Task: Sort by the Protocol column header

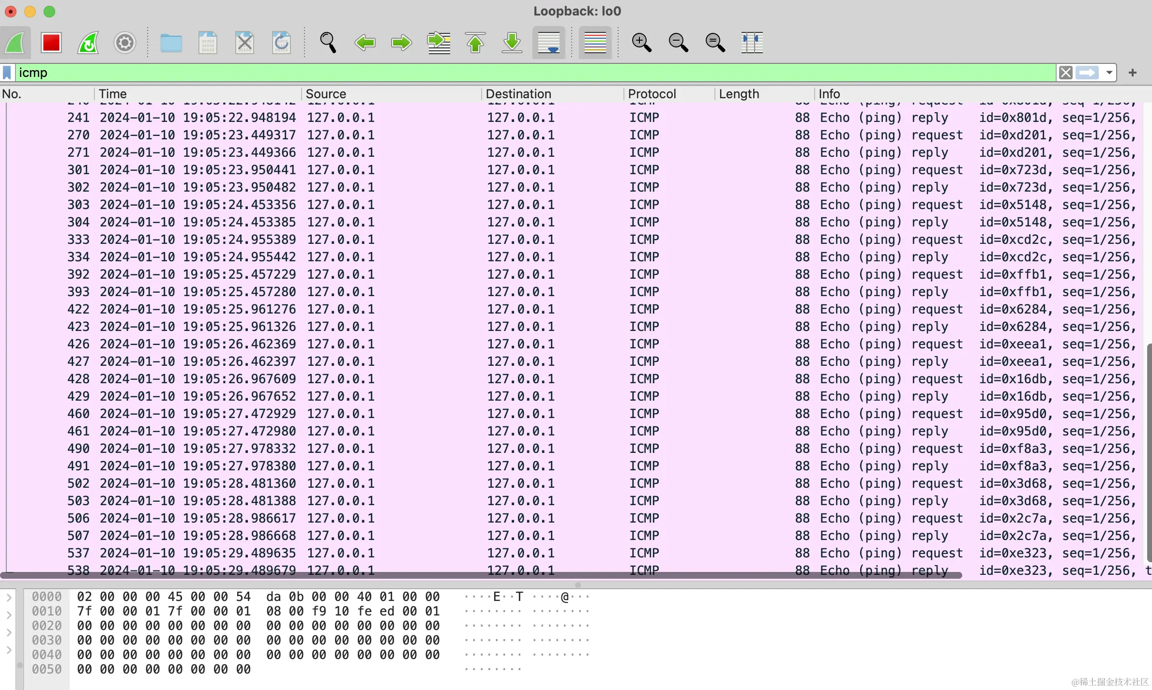Action: [652, 94]
